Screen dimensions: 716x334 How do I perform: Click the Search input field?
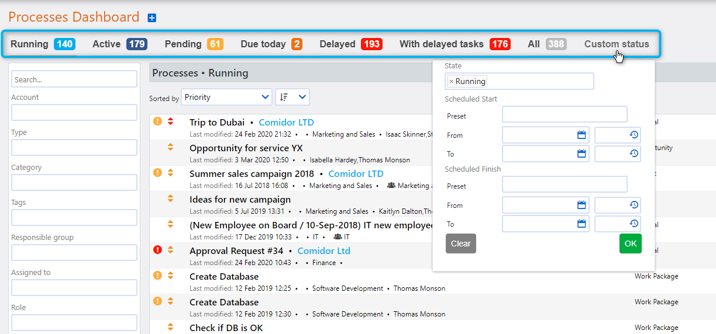pos(74,79)
